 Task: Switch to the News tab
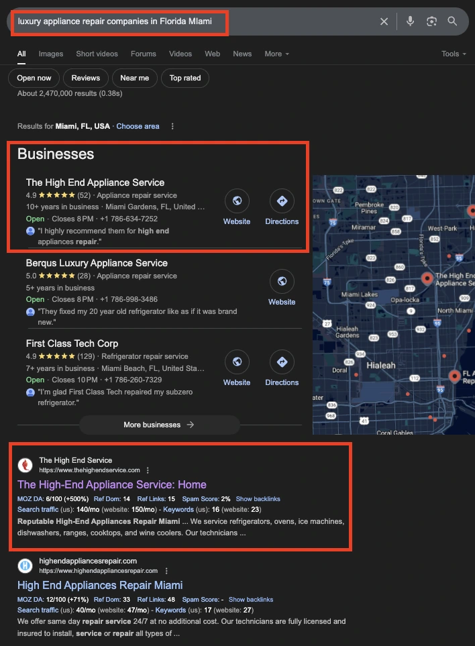(x=242, y=54)
